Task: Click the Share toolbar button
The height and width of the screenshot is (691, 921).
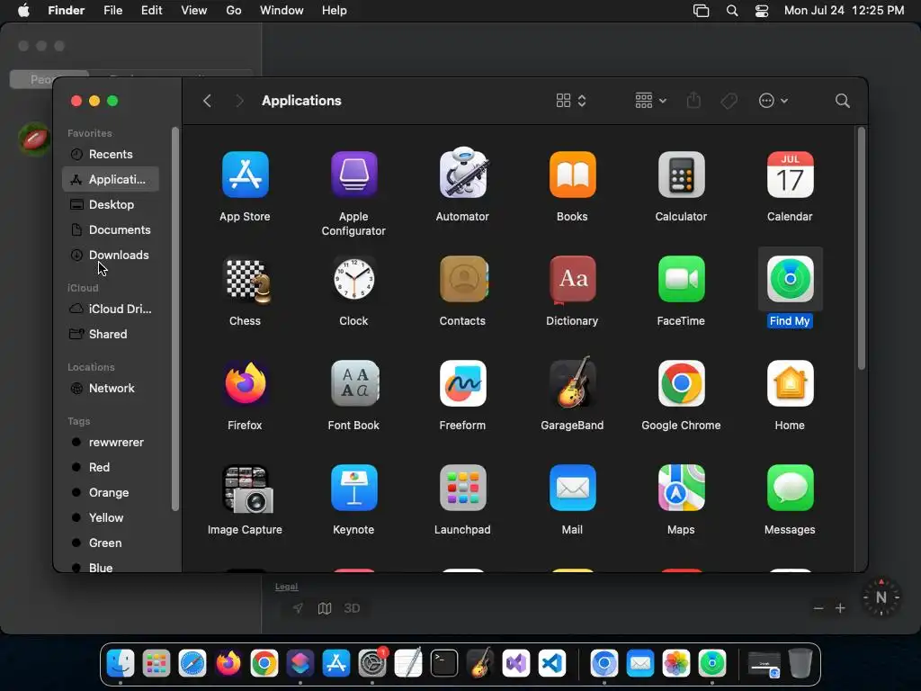Action: pyautogui.click(x=693, y=101)
